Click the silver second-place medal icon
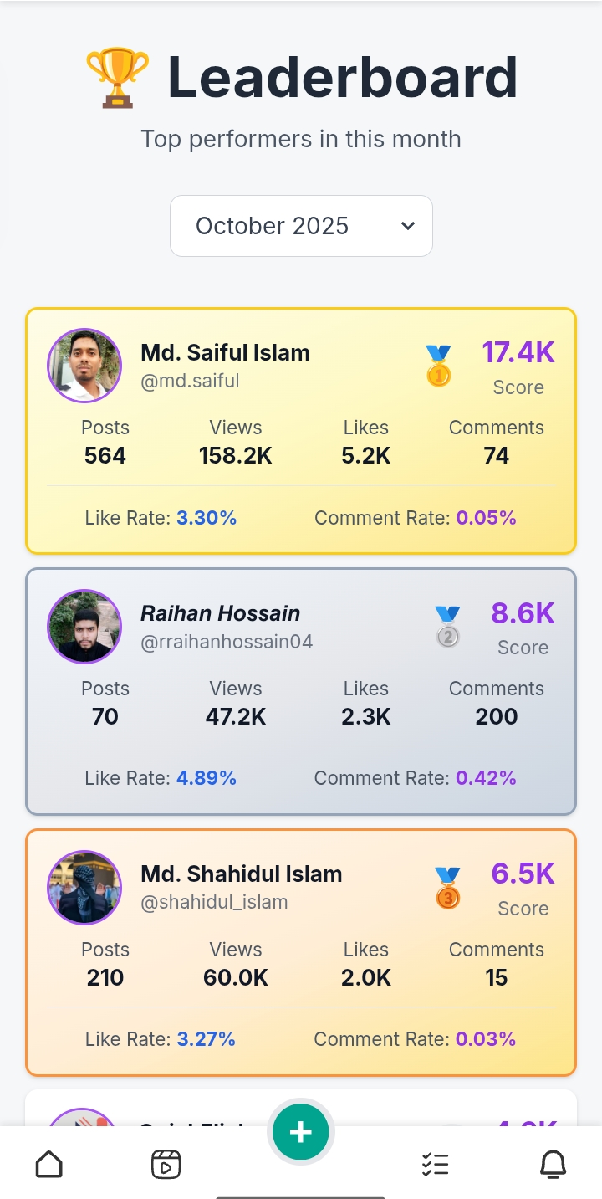Image resolution: width=602 pixels, height=1199 pixels. point(447,627)
